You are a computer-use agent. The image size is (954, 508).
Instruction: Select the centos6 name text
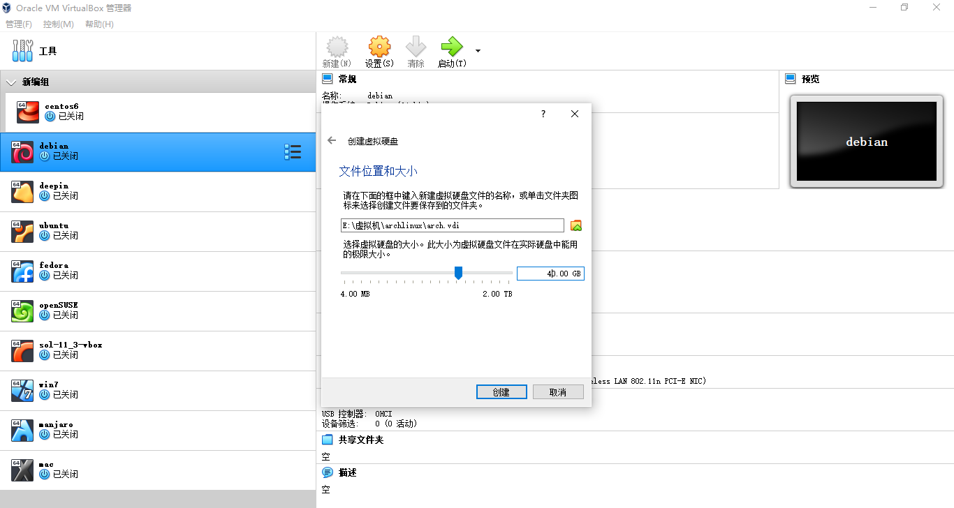[x=61, y=107]
